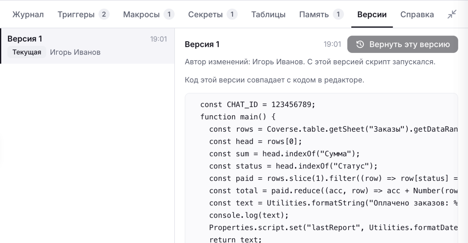Click author name Игорь Иванов in list
Viewport: 468px width, 243px height.
pyautogui.click(x=75, y=52)
